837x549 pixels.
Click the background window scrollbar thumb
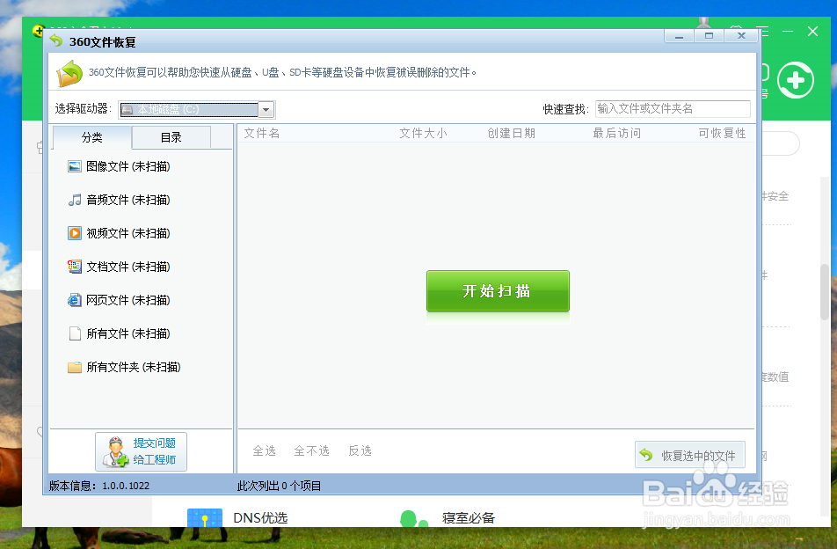(826, 291)
